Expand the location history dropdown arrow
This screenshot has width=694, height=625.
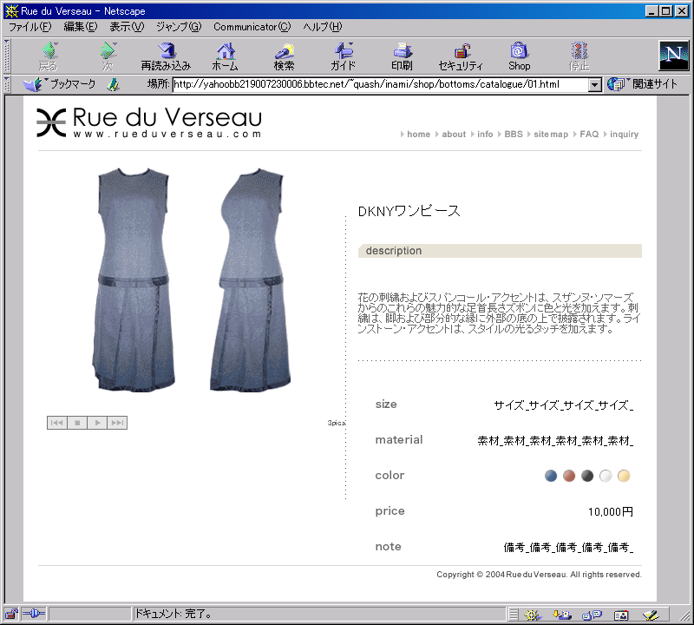(x=595, y=84)
